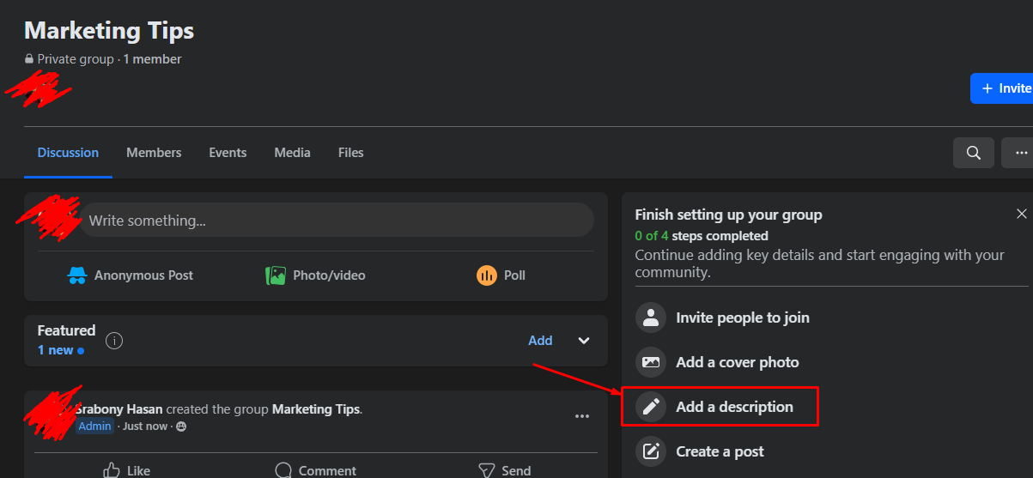This screenshot has height=478, width=1033.
Task: Click the search magnifier icon button
Action: pyautogui.click(x=973, y=153)
